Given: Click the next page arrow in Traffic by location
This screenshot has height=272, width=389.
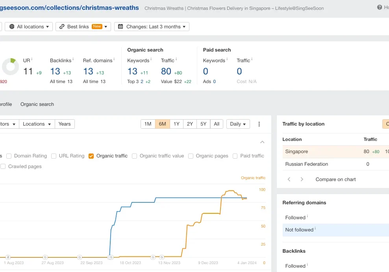Looking at the screenshot, I should pyautogui.click(x=302, y=179).
